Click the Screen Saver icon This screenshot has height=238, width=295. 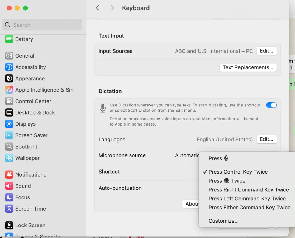tap(9, 135)
